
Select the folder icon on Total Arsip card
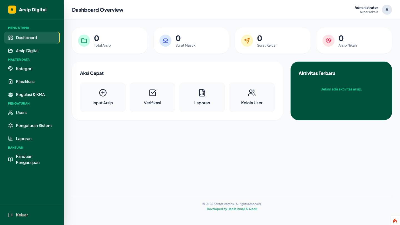click(84, 41)
